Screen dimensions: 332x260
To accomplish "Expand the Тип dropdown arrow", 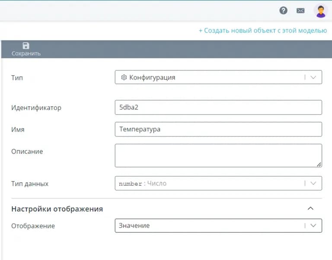I will [313, 77].
